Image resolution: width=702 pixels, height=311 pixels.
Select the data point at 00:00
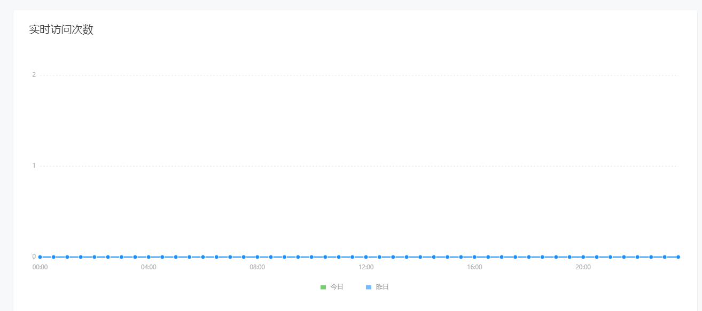coord(40,257)
